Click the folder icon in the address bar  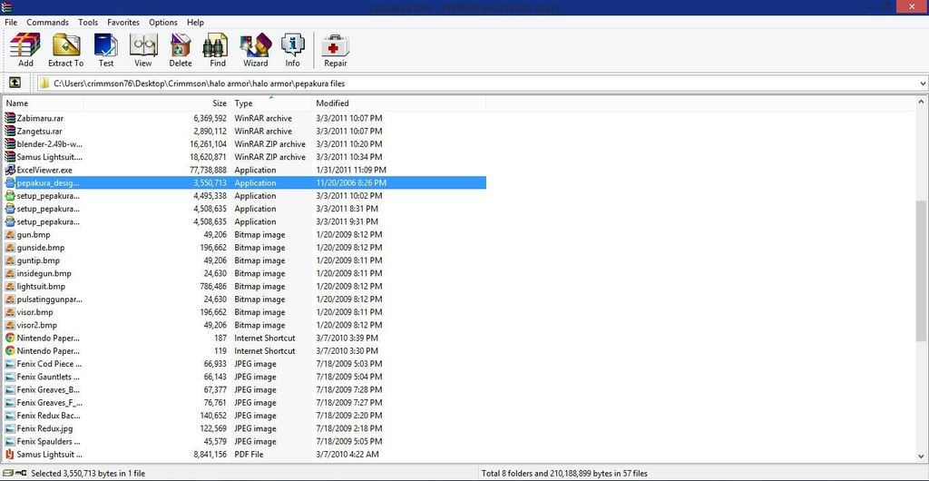[44, 83]
